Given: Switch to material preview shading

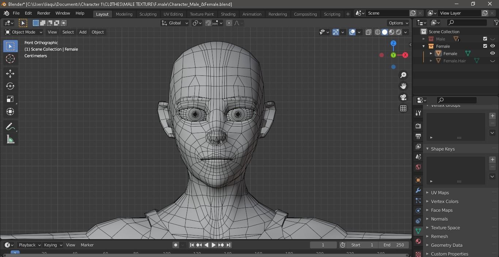Looking at the screenshot, I should point(392,32).
